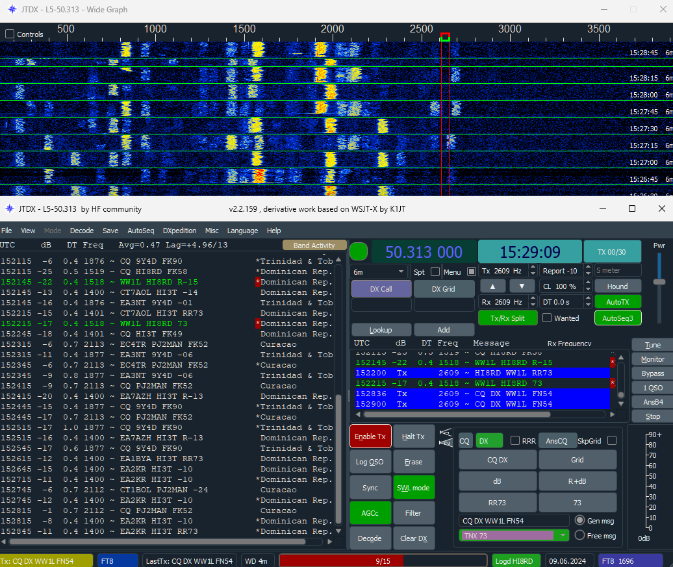This screenshot has width=673, height=567.
Task: Adjust the DT 0.0 s spinner arrows
Action: coord(589,302)
